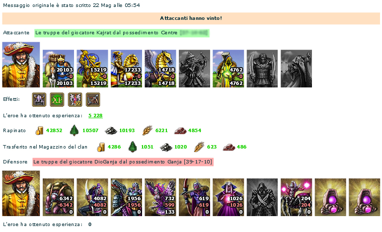Click the greyed-out crossbowman unit
The width and height of the screenshot is (382, 232).
click(194, 69)
